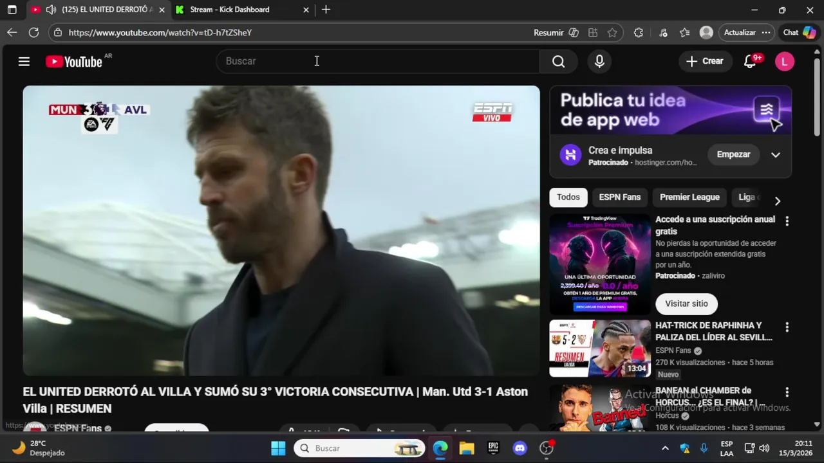Open the account avatar labeled L
The height and width of the screenshot is (463, 824).
coord(784,61)
